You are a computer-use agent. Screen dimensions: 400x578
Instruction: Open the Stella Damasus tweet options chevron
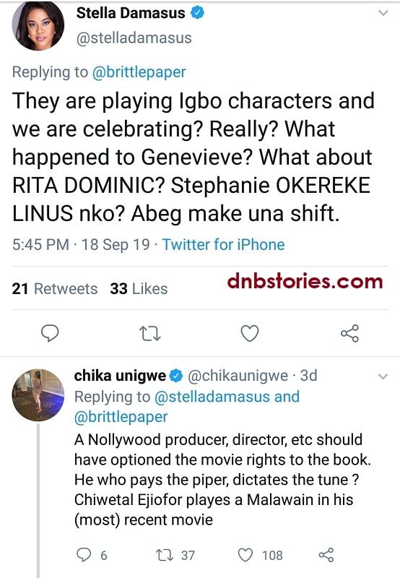(383, 13)
